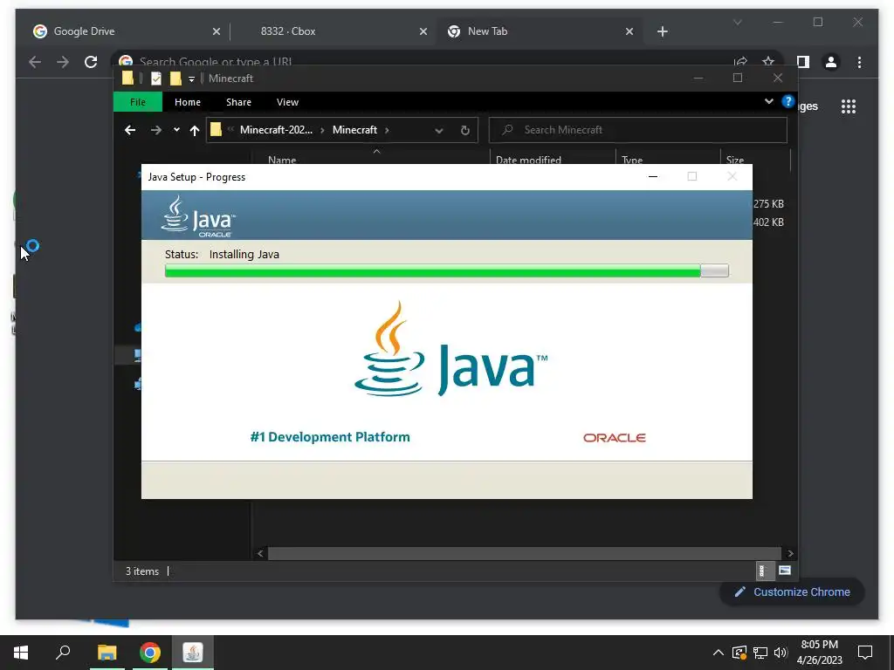
Task: Select the Java installer taskbar icon
Action: coord(193,653)
